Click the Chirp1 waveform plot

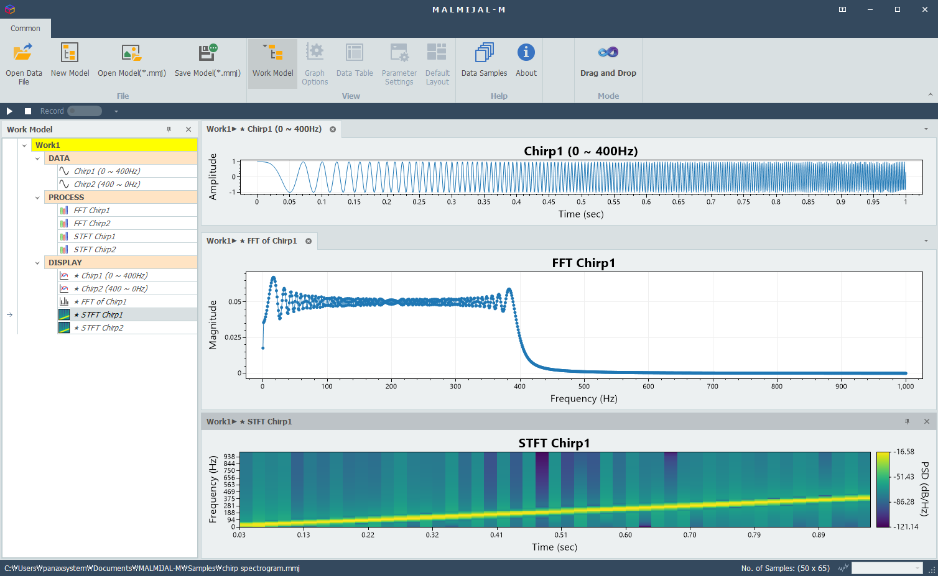[x=581, y=177]
